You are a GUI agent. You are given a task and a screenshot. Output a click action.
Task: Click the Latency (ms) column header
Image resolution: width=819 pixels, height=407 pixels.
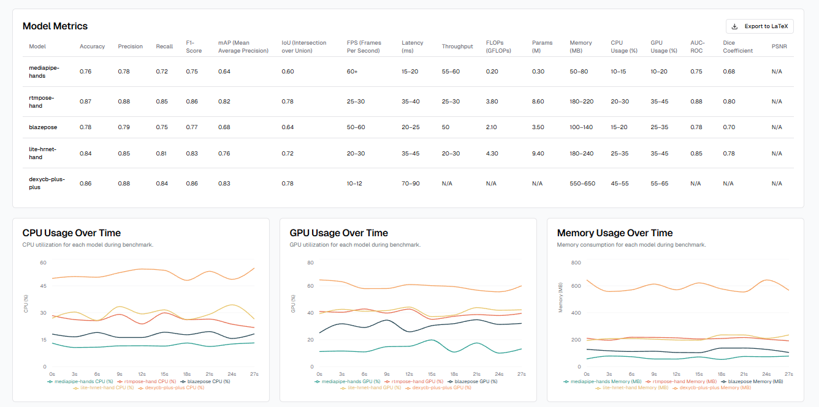click(x=413, y=47)
